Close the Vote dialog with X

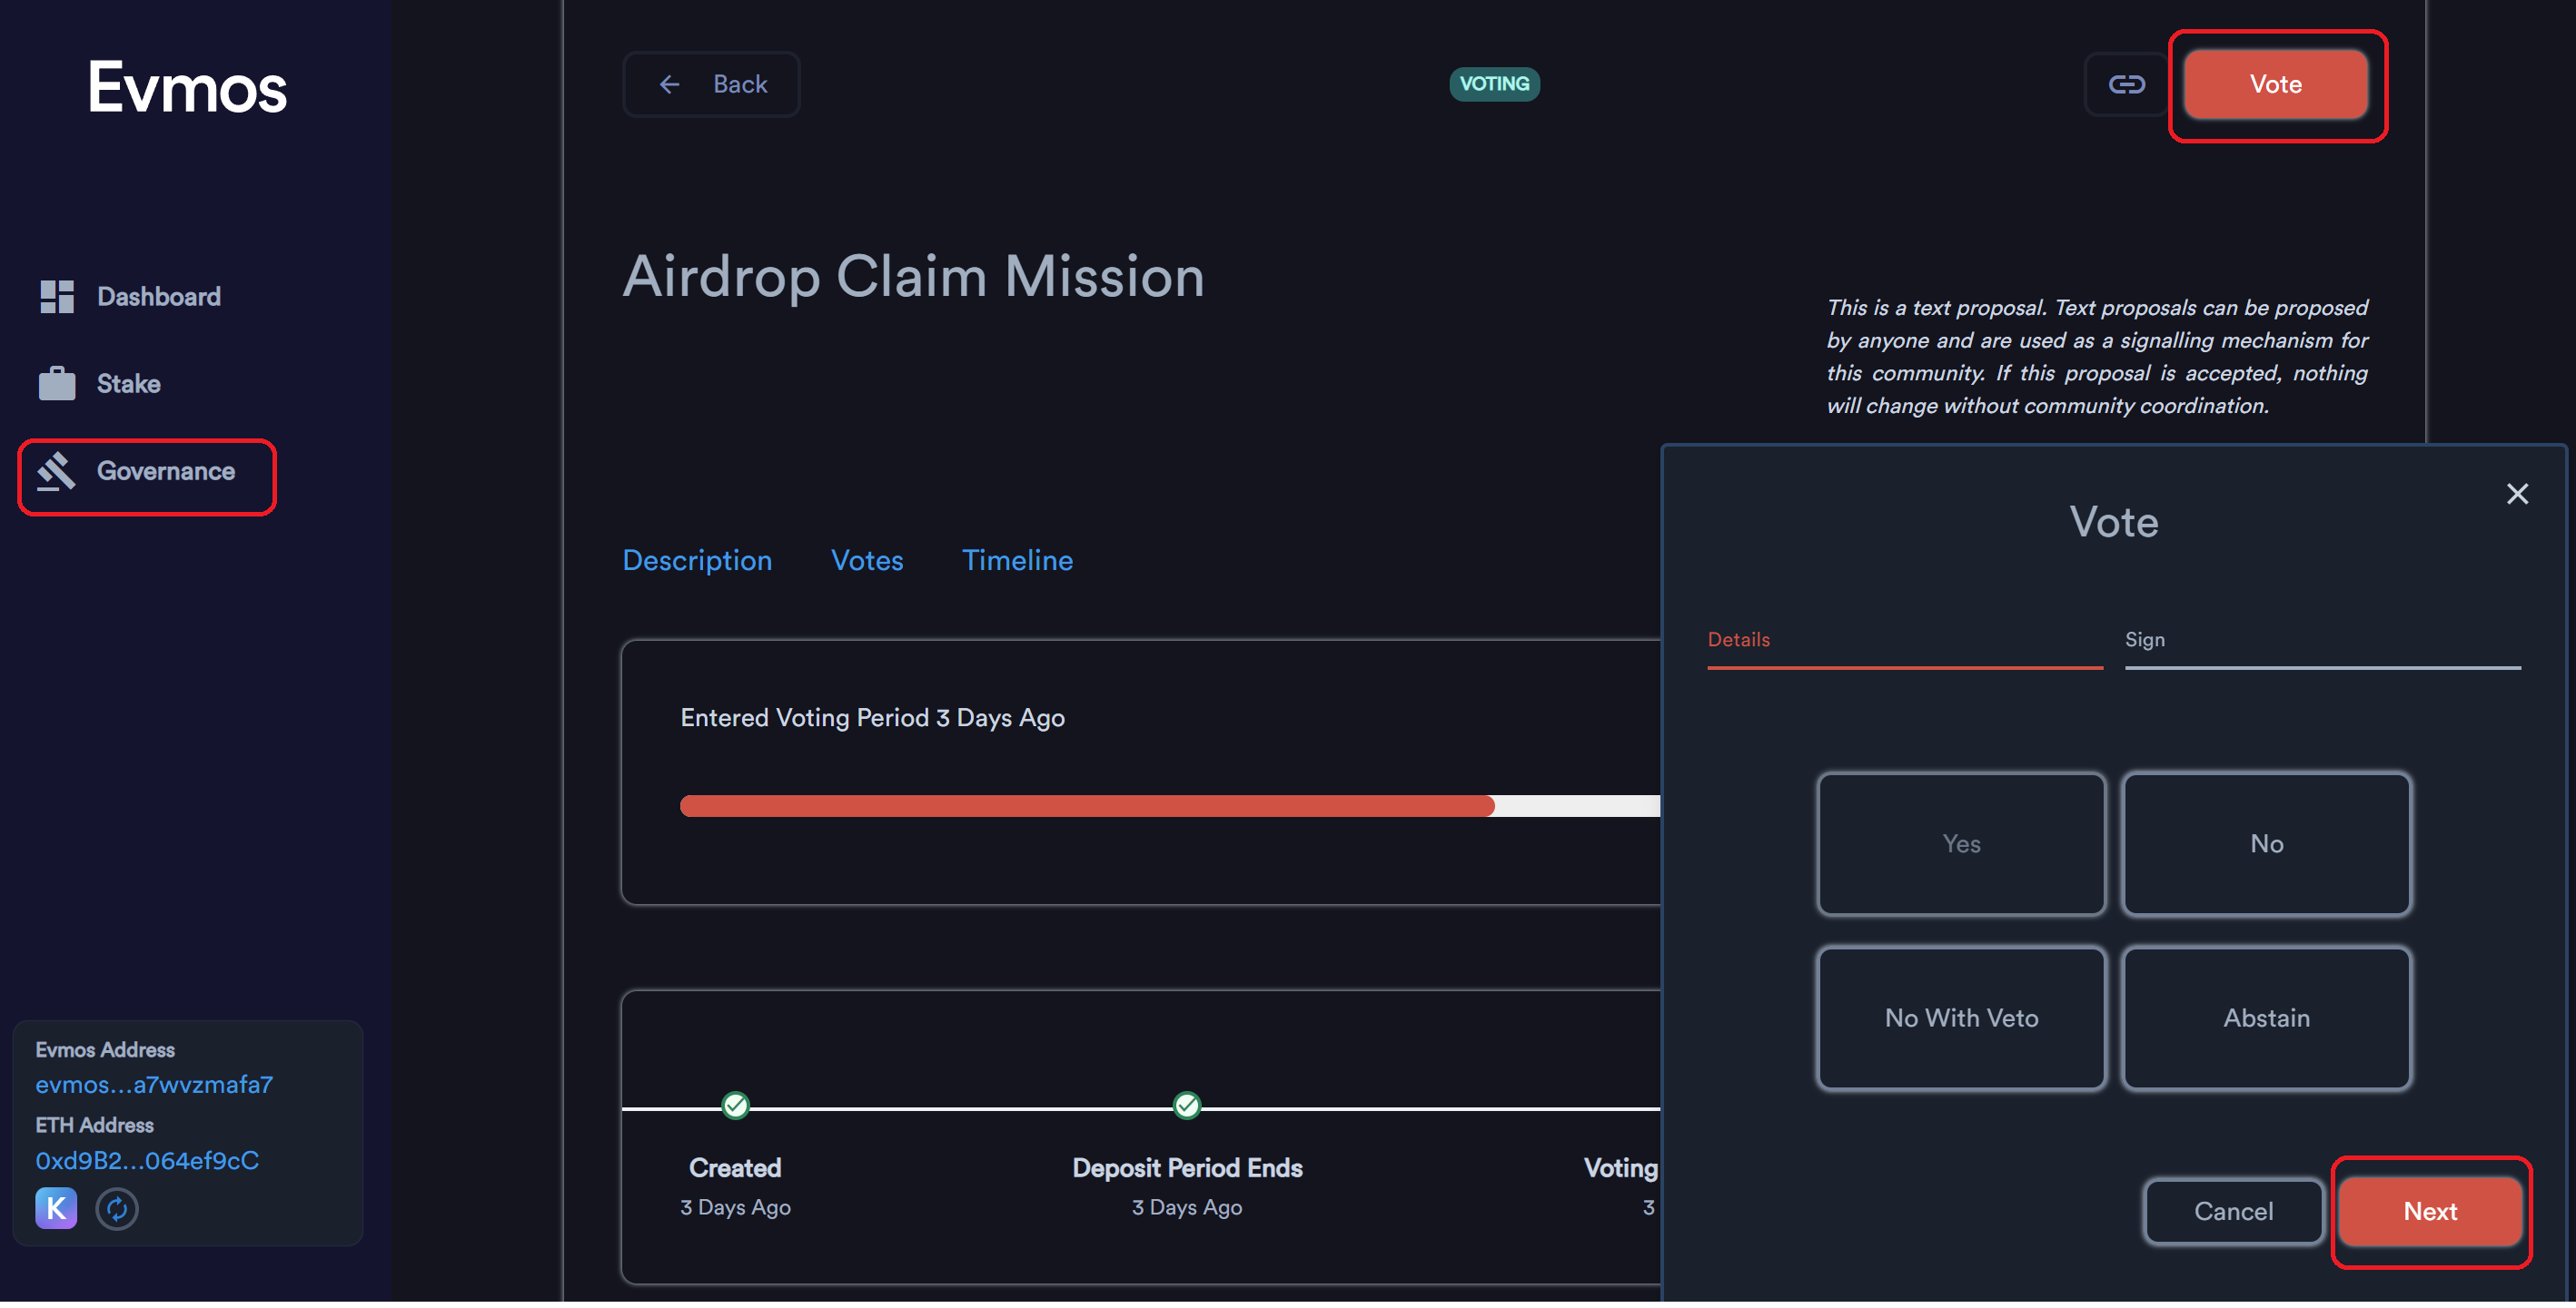pos(2517,495)
